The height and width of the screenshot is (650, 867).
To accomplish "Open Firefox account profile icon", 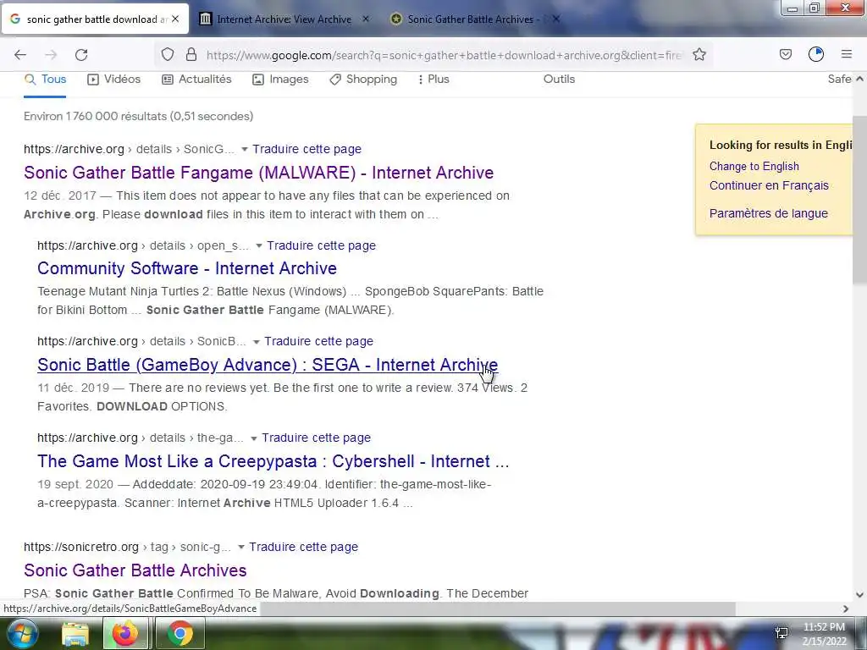I will 816,54.
